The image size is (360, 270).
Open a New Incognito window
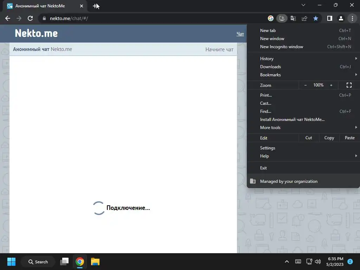[303, 47]
